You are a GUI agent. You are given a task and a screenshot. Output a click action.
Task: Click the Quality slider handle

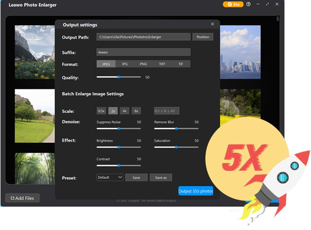click(x=119, y=77)
